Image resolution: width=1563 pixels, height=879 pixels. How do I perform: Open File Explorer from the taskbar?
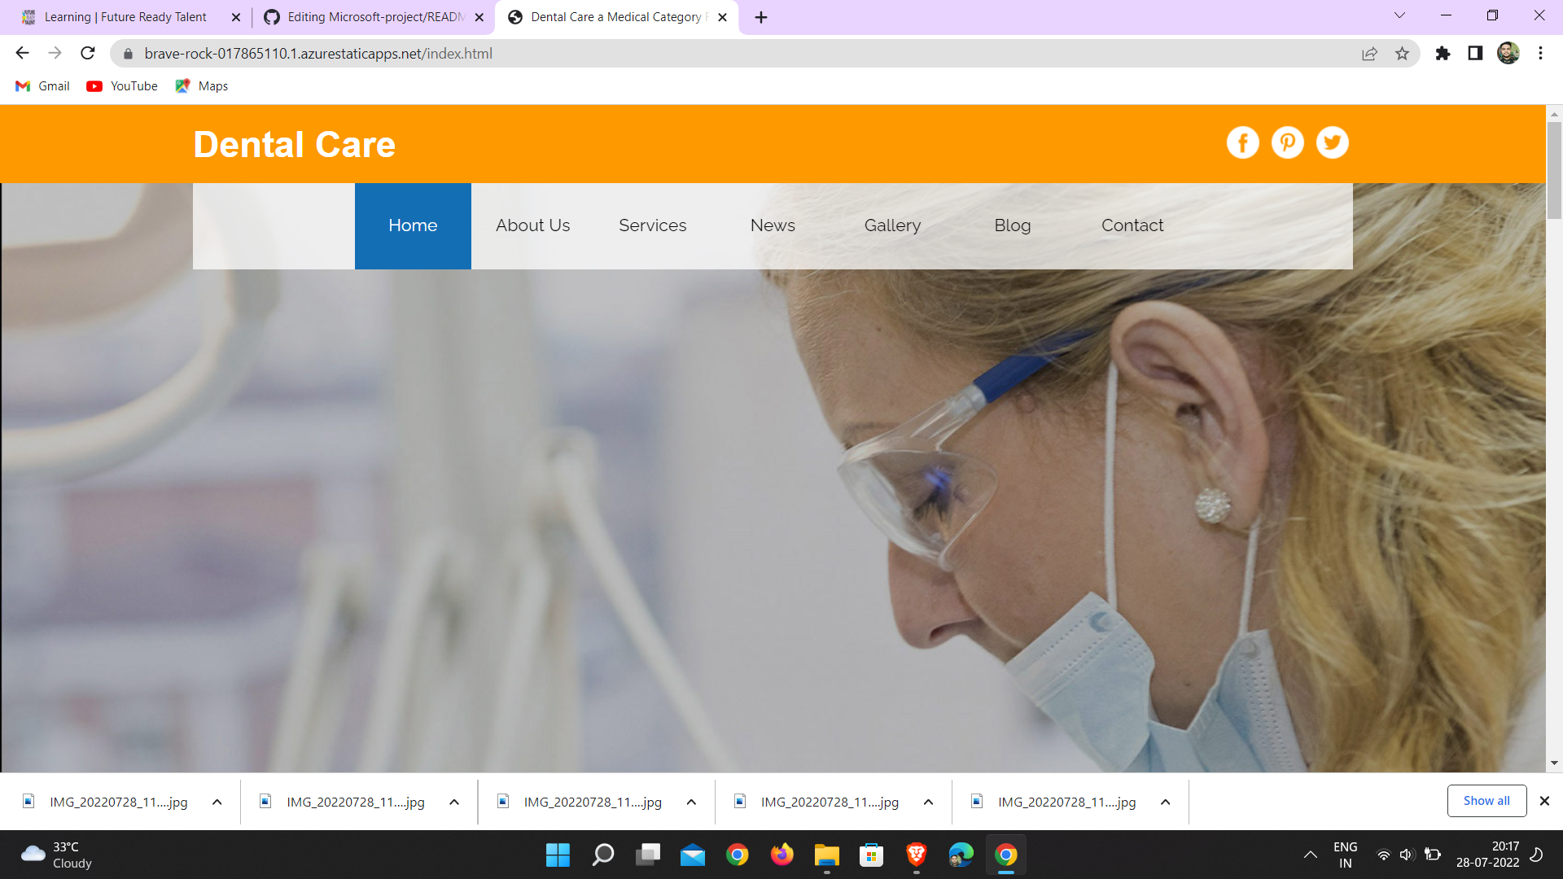826,855
